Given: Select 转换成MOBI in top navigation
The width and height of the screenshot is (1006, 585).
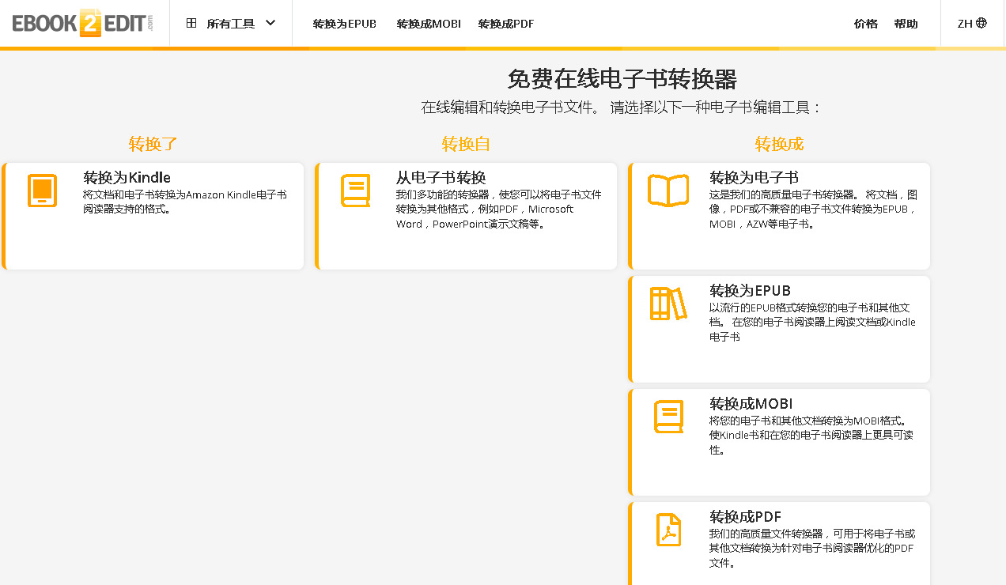Looking at the screenshot, I should click(x=429, y=24).
